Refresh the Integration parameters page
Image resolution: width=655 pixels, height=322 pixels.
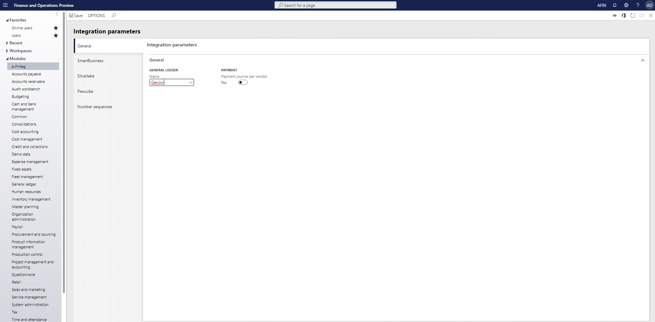click(x=633, y=15)
